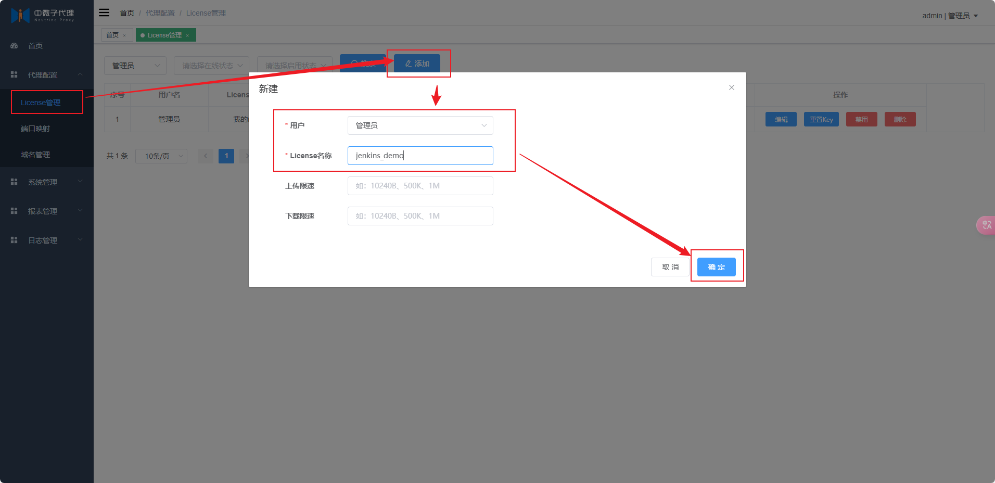
Task: Close the 新建 dialog with the X icon
Action: pyautogui.click(x=732, y=87)
